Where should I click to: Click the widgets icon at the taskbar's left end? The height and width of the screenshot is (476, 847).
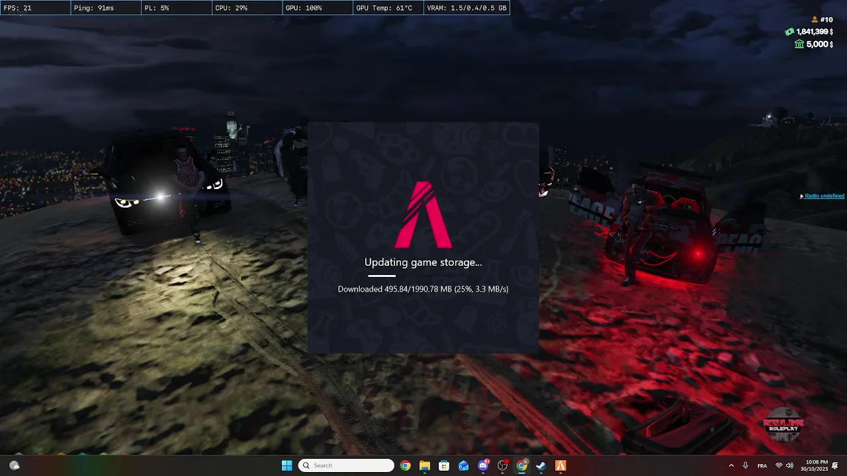(x=14, y=465)
